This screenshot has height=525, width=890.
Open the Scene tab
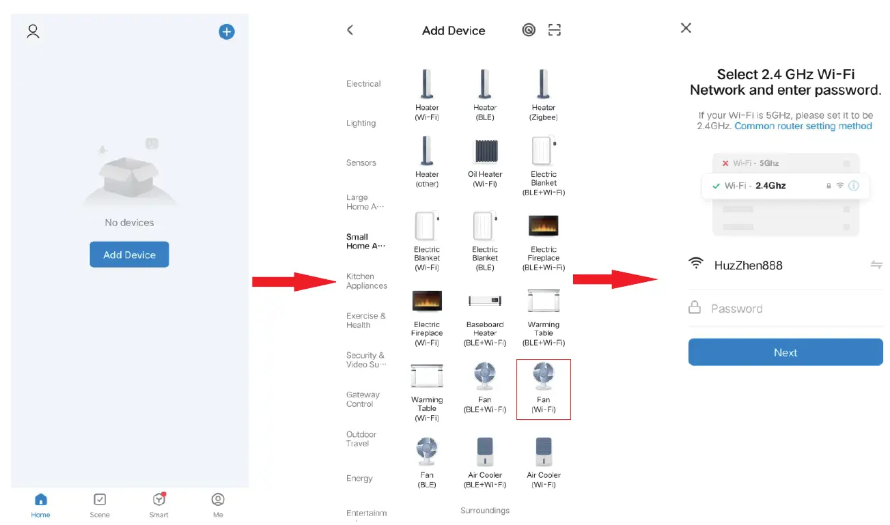coord(100,505)
